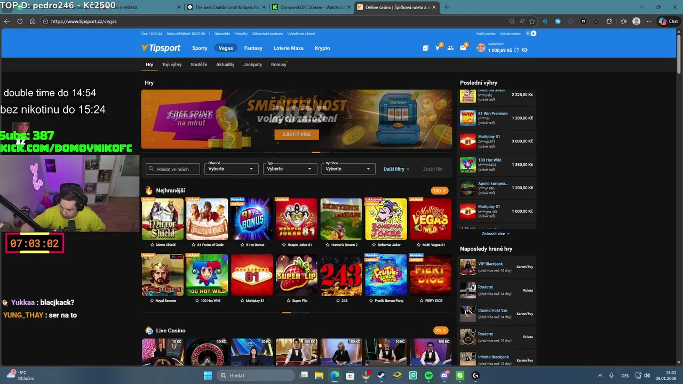Viewport: 683px width, 384px height.
Task: Open browser Chat copilot button
Action: (x=669, y=21)
